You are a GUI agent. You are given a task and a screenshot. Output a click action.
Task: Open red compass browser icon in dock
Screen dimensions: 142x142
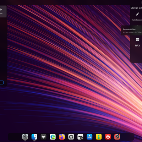[117, 137]
